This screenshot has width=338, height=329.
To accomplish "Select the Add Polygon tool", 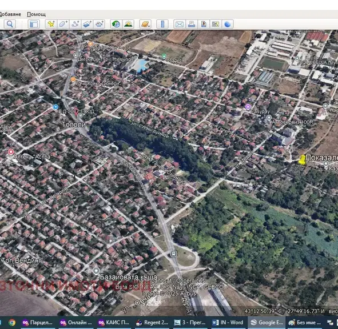I will click(x=63, y=24).
